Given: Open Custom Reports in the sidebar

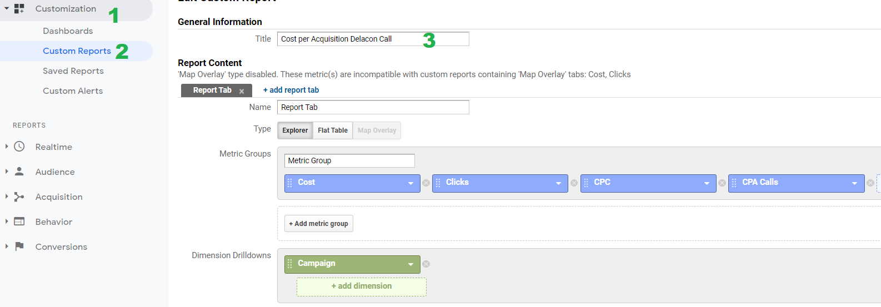Looking at the screenshot, I should coord(77,51).
